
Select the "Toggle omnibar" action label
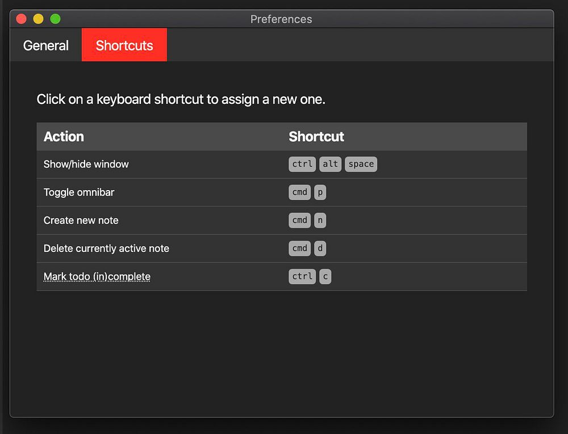coord(79,192)
